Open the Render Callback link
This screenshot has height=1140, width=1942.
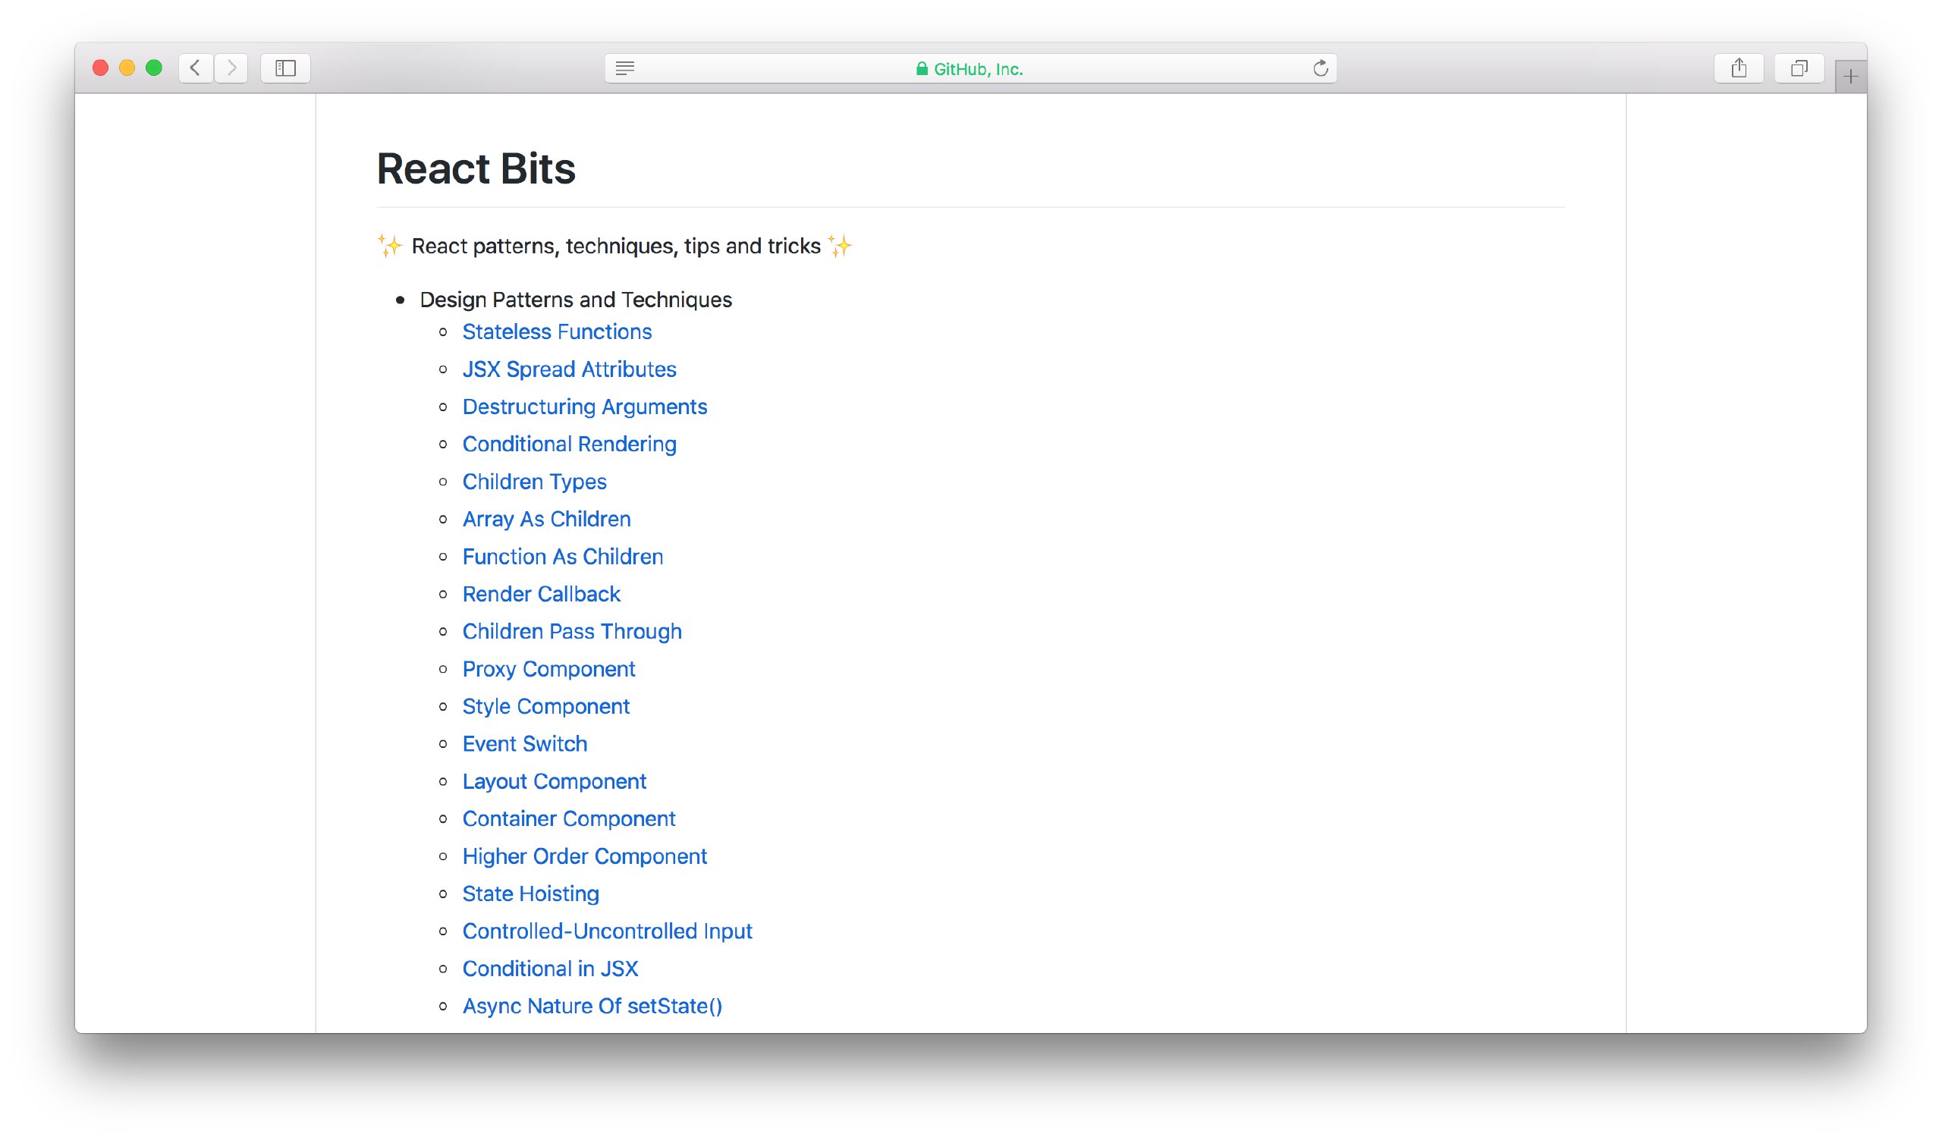click(x=541, y=594)
